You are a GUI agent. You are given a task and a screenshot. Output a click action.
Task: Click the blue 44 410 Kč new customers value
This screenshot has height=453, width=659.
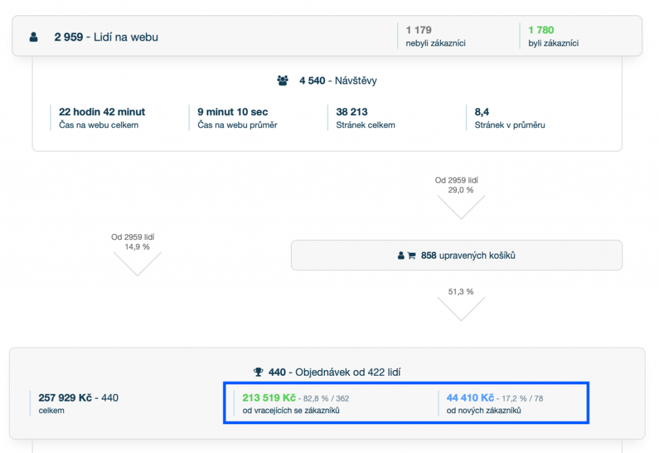pyautogui.click(x=470, y=398)
